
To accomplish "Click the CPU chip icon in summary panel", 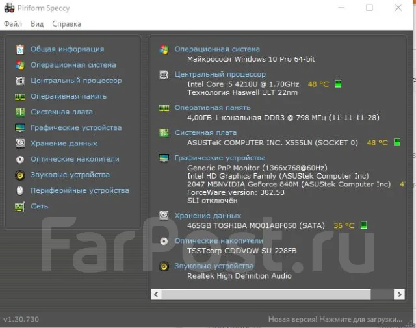I will click(x=164, y=75).
